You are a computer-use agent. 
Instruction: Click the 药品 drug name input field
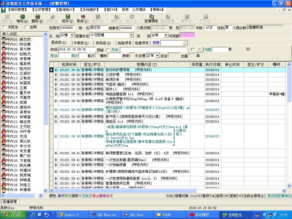click(x=153, y=50)
